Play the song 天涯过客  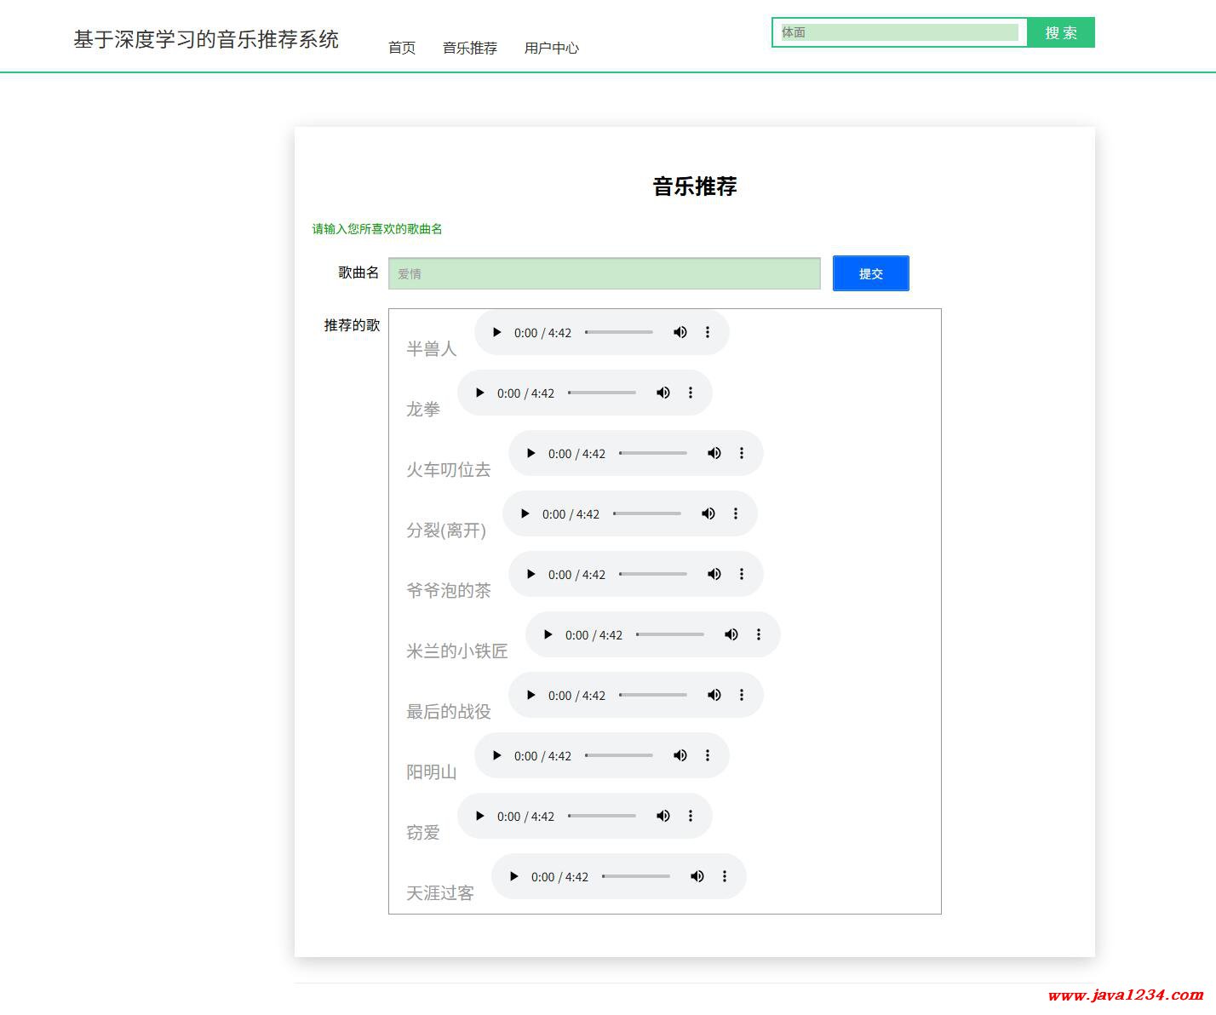pos(514,876)
